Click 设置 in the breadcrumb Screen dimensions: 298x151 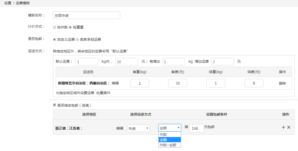click(x=8, y=3)
